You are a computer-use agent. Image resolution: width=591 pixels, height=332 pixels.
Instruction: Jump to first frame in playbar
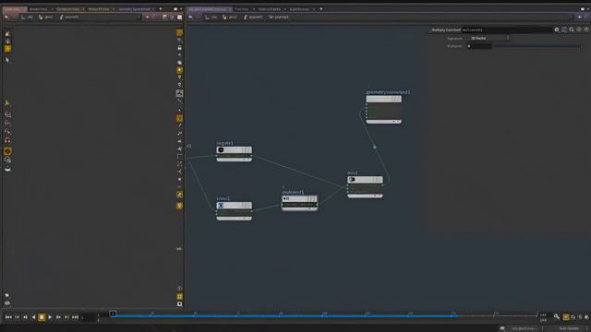pyautogui.click(x=8, y=317)
